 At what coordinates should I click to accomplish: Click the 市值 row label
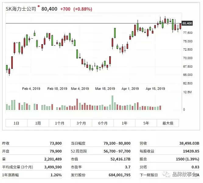(x=75, y=159)
